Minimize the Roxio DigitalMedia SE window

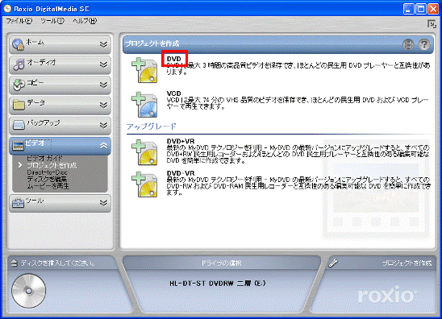[x=408, y=9]
